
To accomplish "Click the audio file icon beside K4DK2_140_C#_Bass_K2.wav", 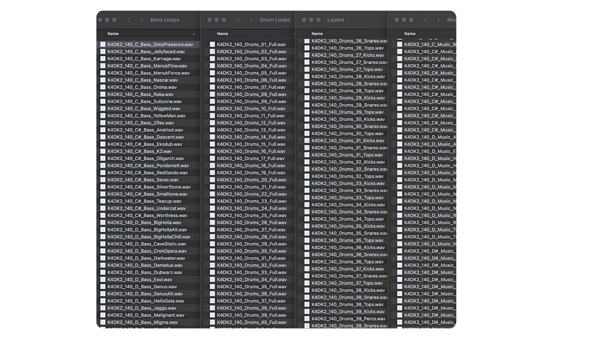I will (x=103, y=151).
